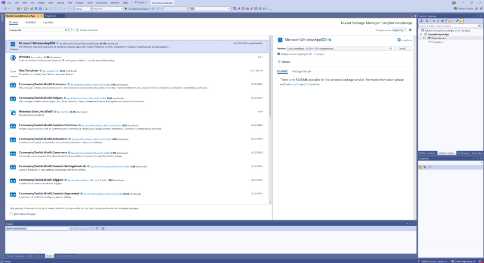Viewport: 484px width, 263px height.
Task: Click the Cut scissors toolbar icon
Action: coord(46,9)
